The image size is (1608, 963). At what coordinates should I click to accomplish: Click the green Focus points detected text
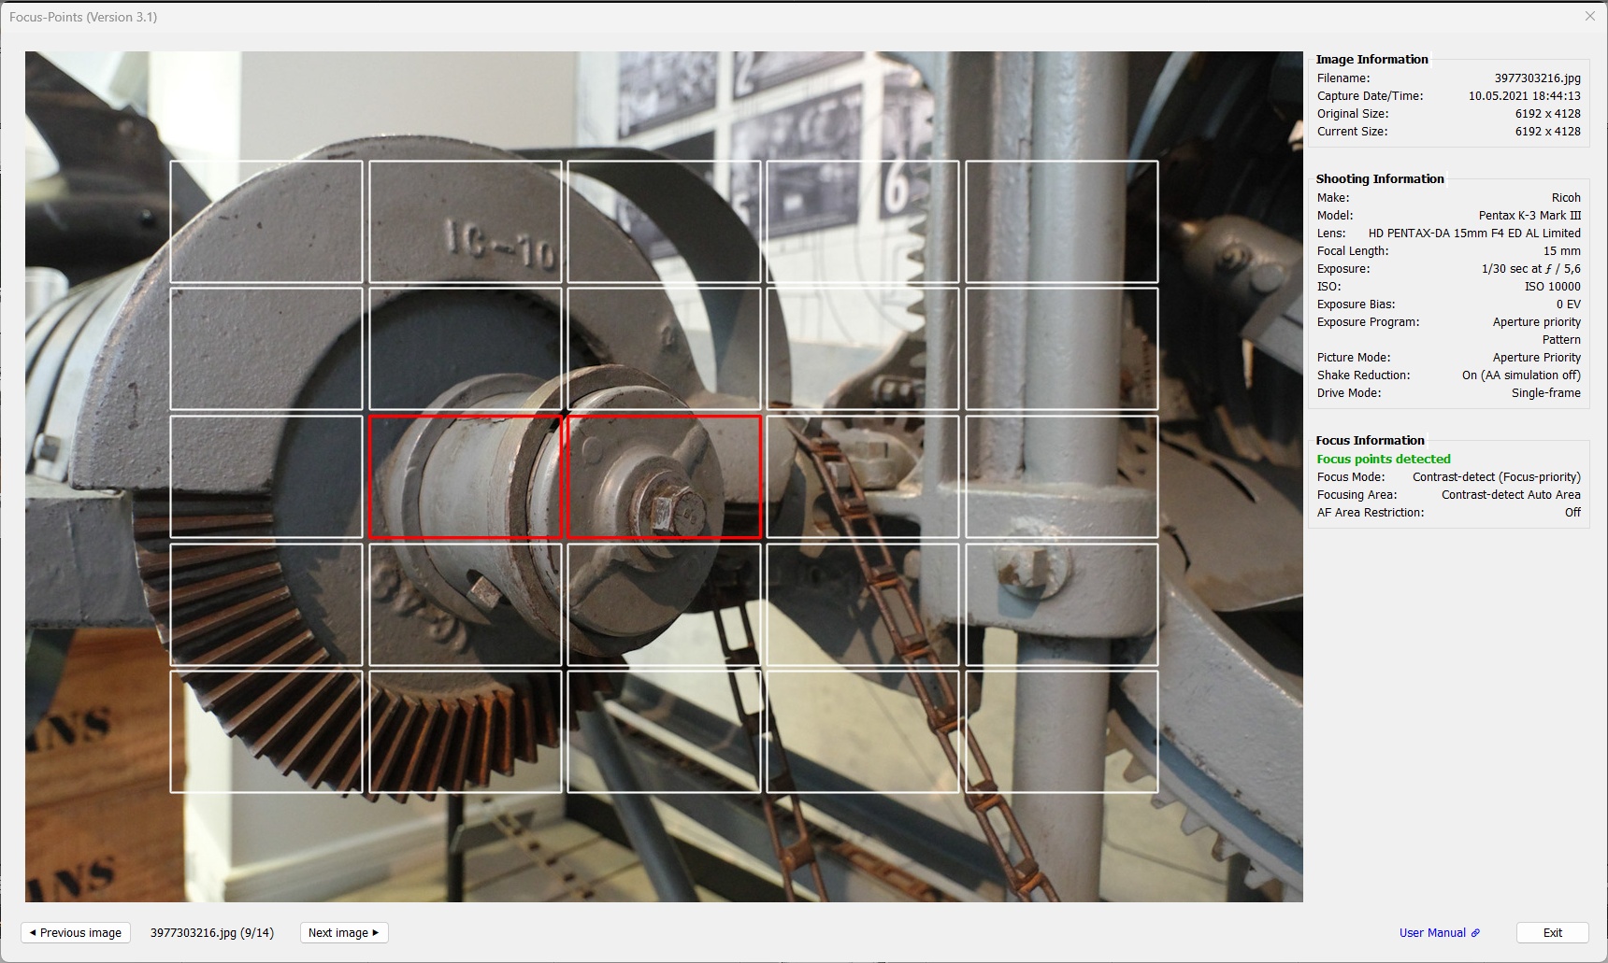click(1384, 459)
